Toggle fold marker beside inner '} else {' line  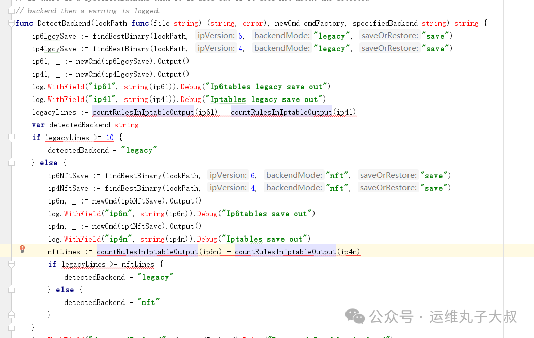(x=11, y=289)
